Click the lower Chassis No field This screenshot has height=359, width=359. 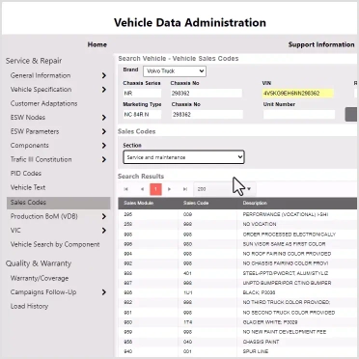point(207,115)
